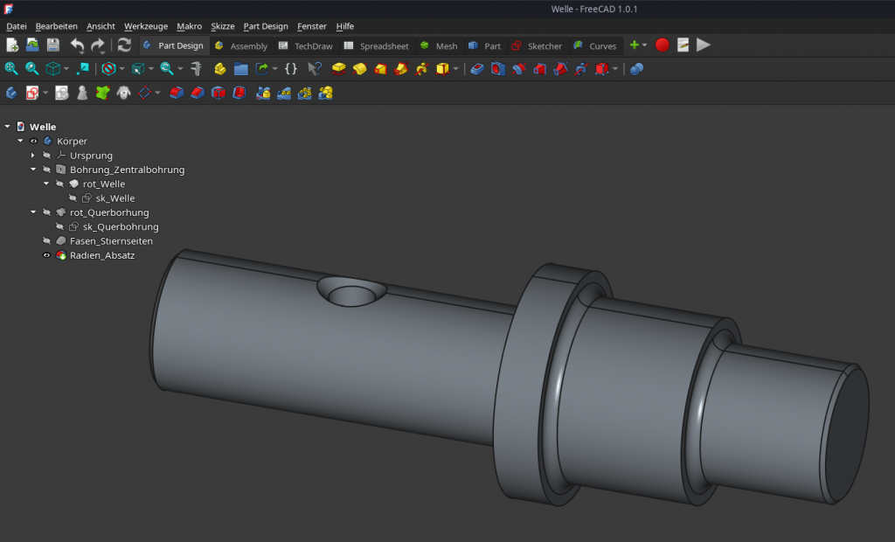Click the Refresh recompute icon
The image size is (895, 542).
pyautogui.click(x=124, y=45)
